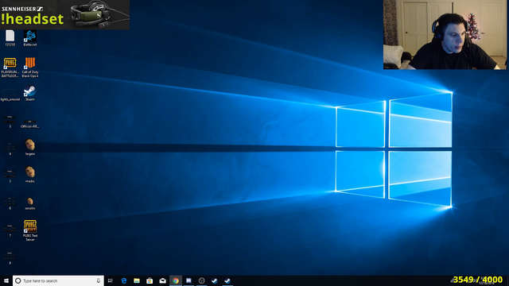The width and height of the screenshot is (509, 286).
Task: Select the Official+RR desktop file
Action: click(x=30, y=124)
